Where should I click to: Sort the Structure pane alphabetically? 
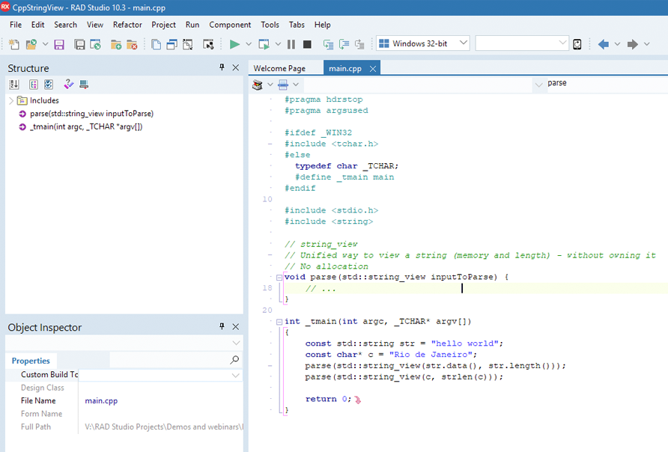tap(14, 85)
